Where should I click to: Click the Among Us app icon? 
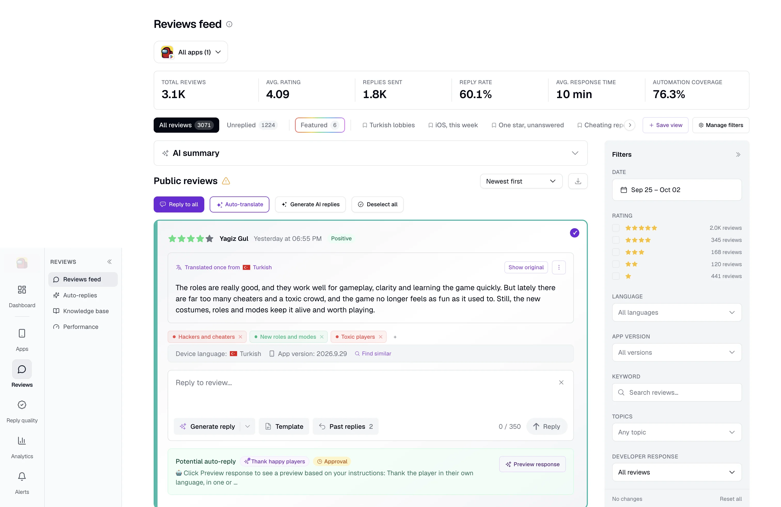(x=167, y=52)
